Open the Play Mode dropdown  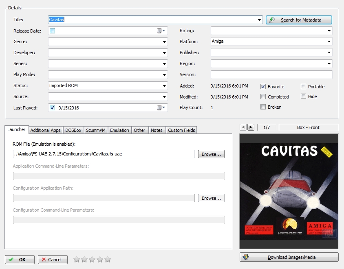tap(164, 75)
